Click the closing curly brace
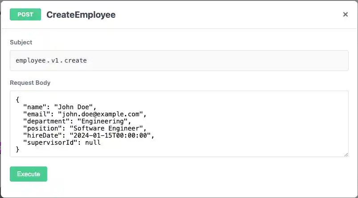Viewport: 358px width, 198px height. pos(17,150)
